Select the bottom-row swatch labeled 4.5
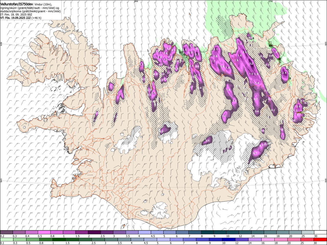327x245 pixels. pos(150,239)
